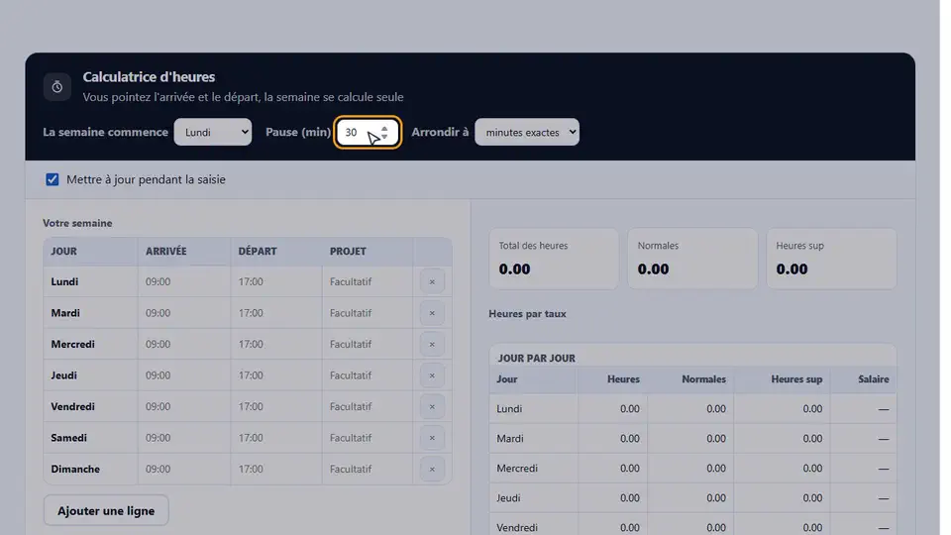Click the Mardi departure time field
Viewport: 951px width, 535px height.
point(276,313)
